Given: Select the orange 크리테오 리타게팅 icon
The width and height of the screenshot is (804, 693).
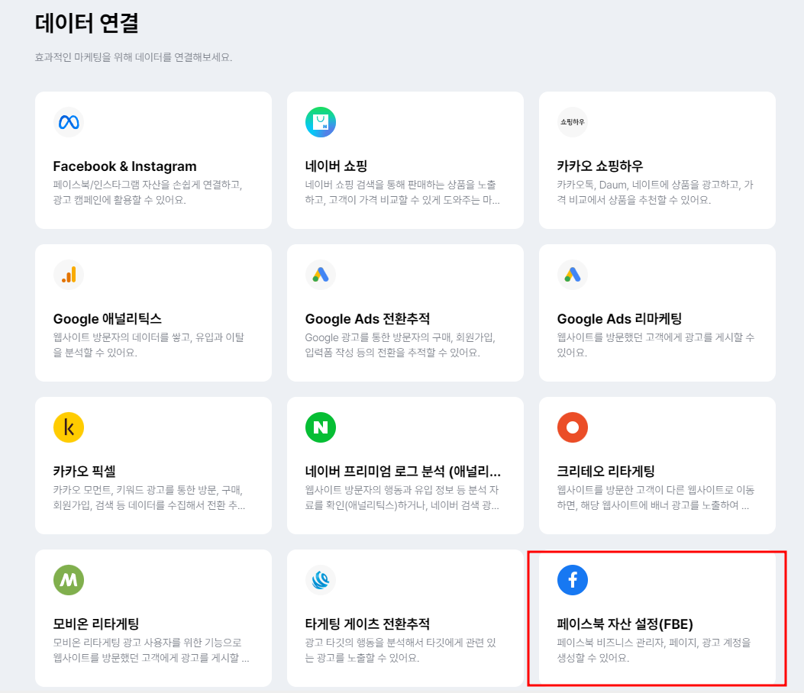Looking at the screenshot, I should coord(573,427).
